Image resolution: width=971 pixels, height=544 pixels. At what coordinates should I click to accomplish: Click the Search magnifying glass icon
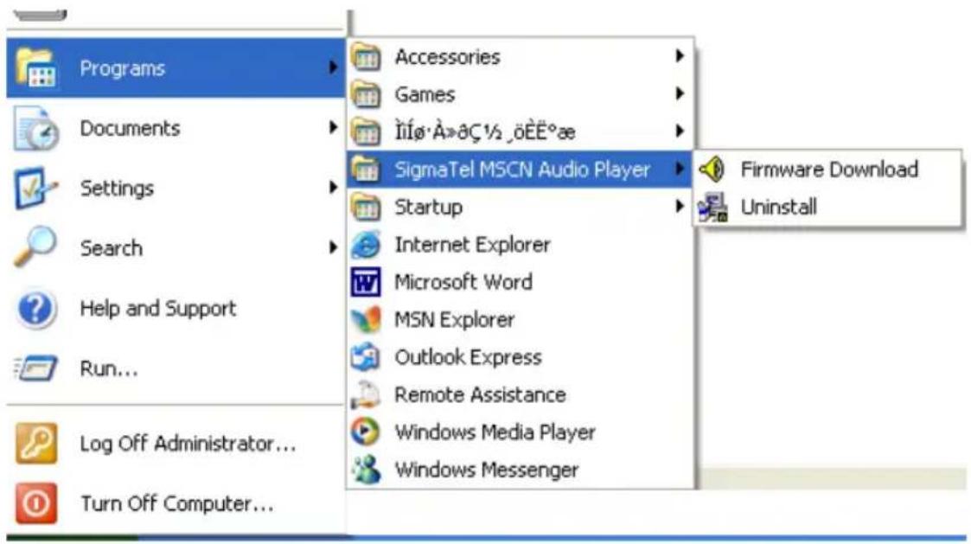(x=35, y=246)
